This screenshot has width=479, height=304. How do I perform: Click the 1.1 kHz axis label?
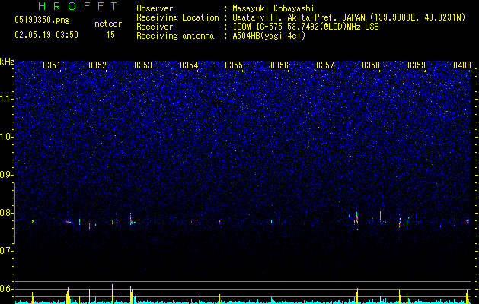point(6,99)
